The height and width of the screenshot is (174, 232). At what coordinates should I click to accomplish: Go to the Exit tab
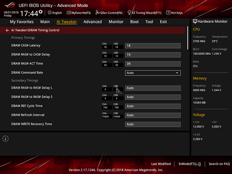point(163,22)
